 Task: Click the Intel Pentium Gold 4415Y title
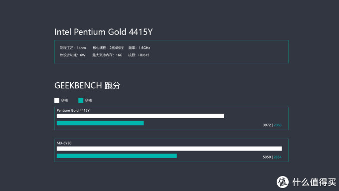[103, 32]
